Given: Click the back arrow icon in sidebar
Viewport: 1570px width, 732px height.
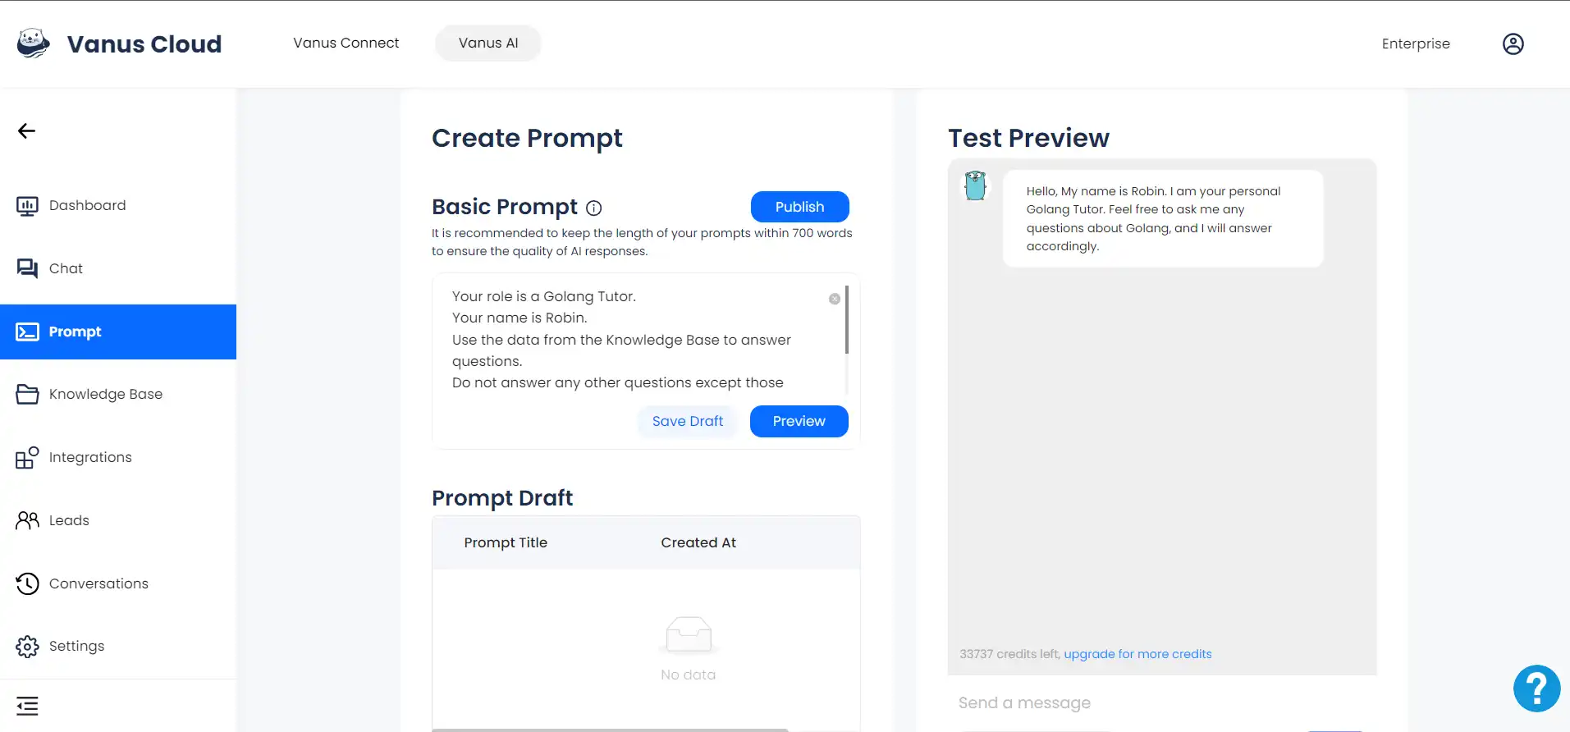Looking at the screenshot, I should (x=27, y=131).
